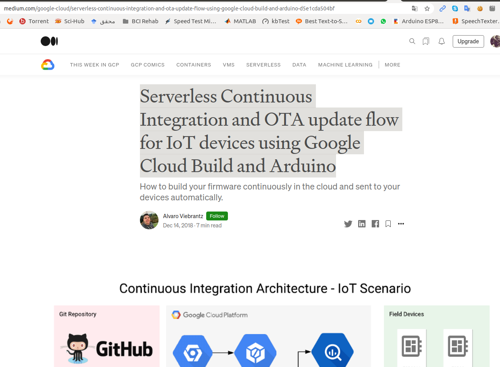This screenshot has height=367, width=500.
Task: Click the Google Cloud publication logo
Action: 48,65
